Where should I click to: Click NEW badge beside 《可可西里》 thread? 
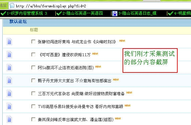[95, 54]
